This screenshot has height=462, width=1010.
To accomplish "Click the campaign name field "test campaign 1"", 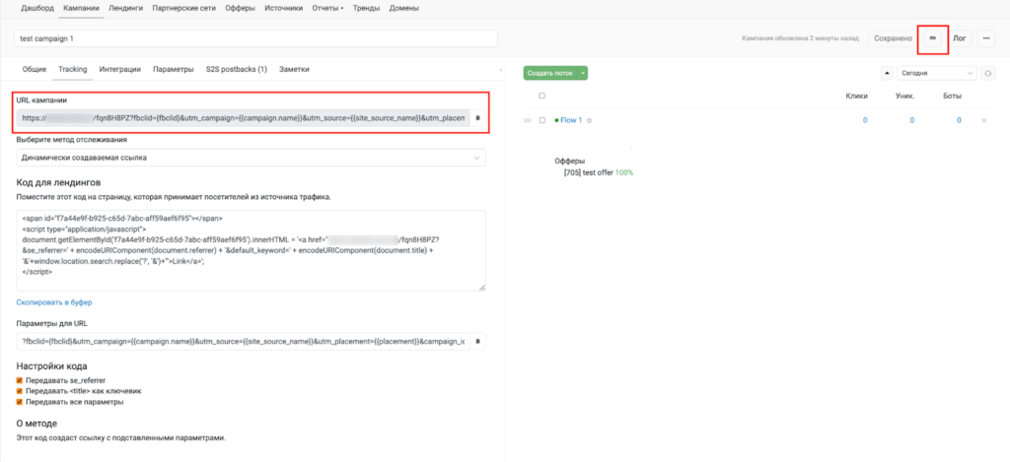I will click(255, 38).
